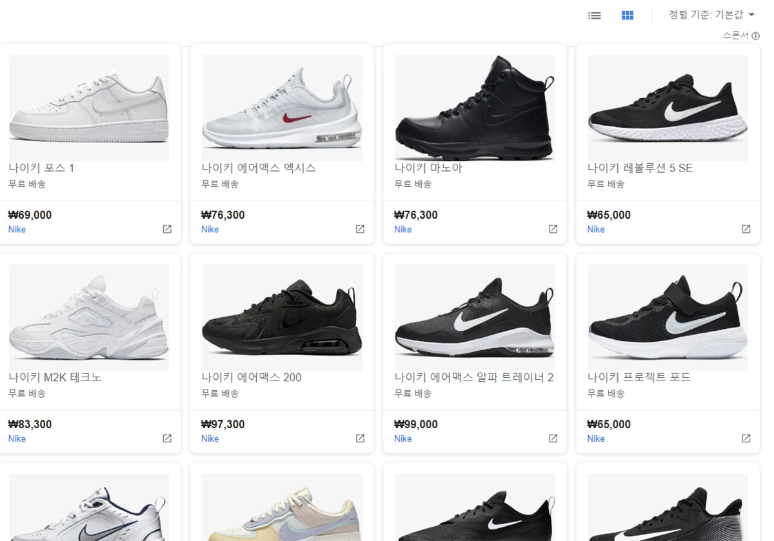Open the 나이키 프로젝트 포드 product title
This screenshot has width=774, height=541.
click(x=639, y=377)
